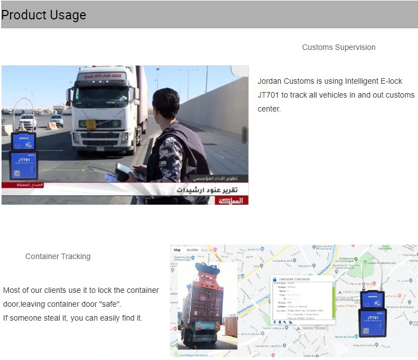Click the Product Usage header bar

coord(210,14)
